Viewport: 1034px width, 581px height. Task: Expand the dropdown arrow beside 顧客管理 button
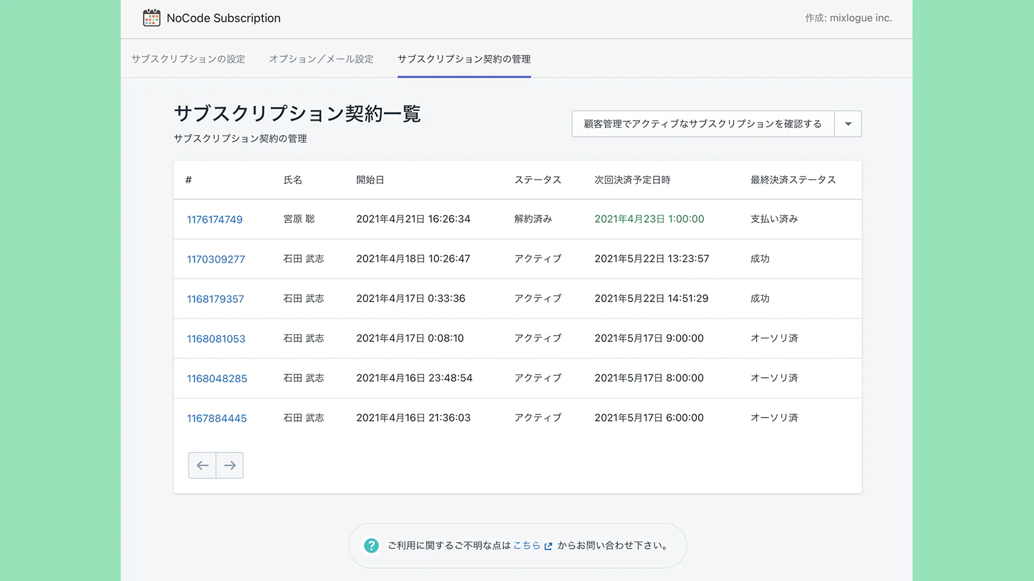tap(848, 124)
